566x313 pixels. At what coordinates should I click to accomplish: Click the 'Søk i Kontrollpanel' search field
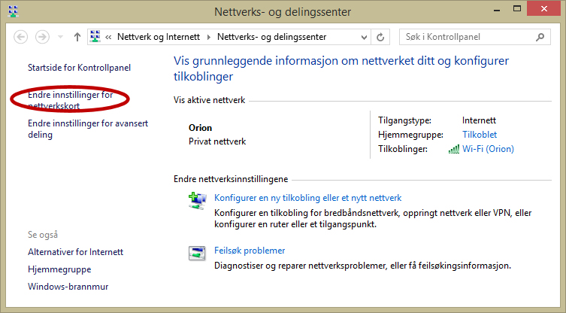coord(468,36)
